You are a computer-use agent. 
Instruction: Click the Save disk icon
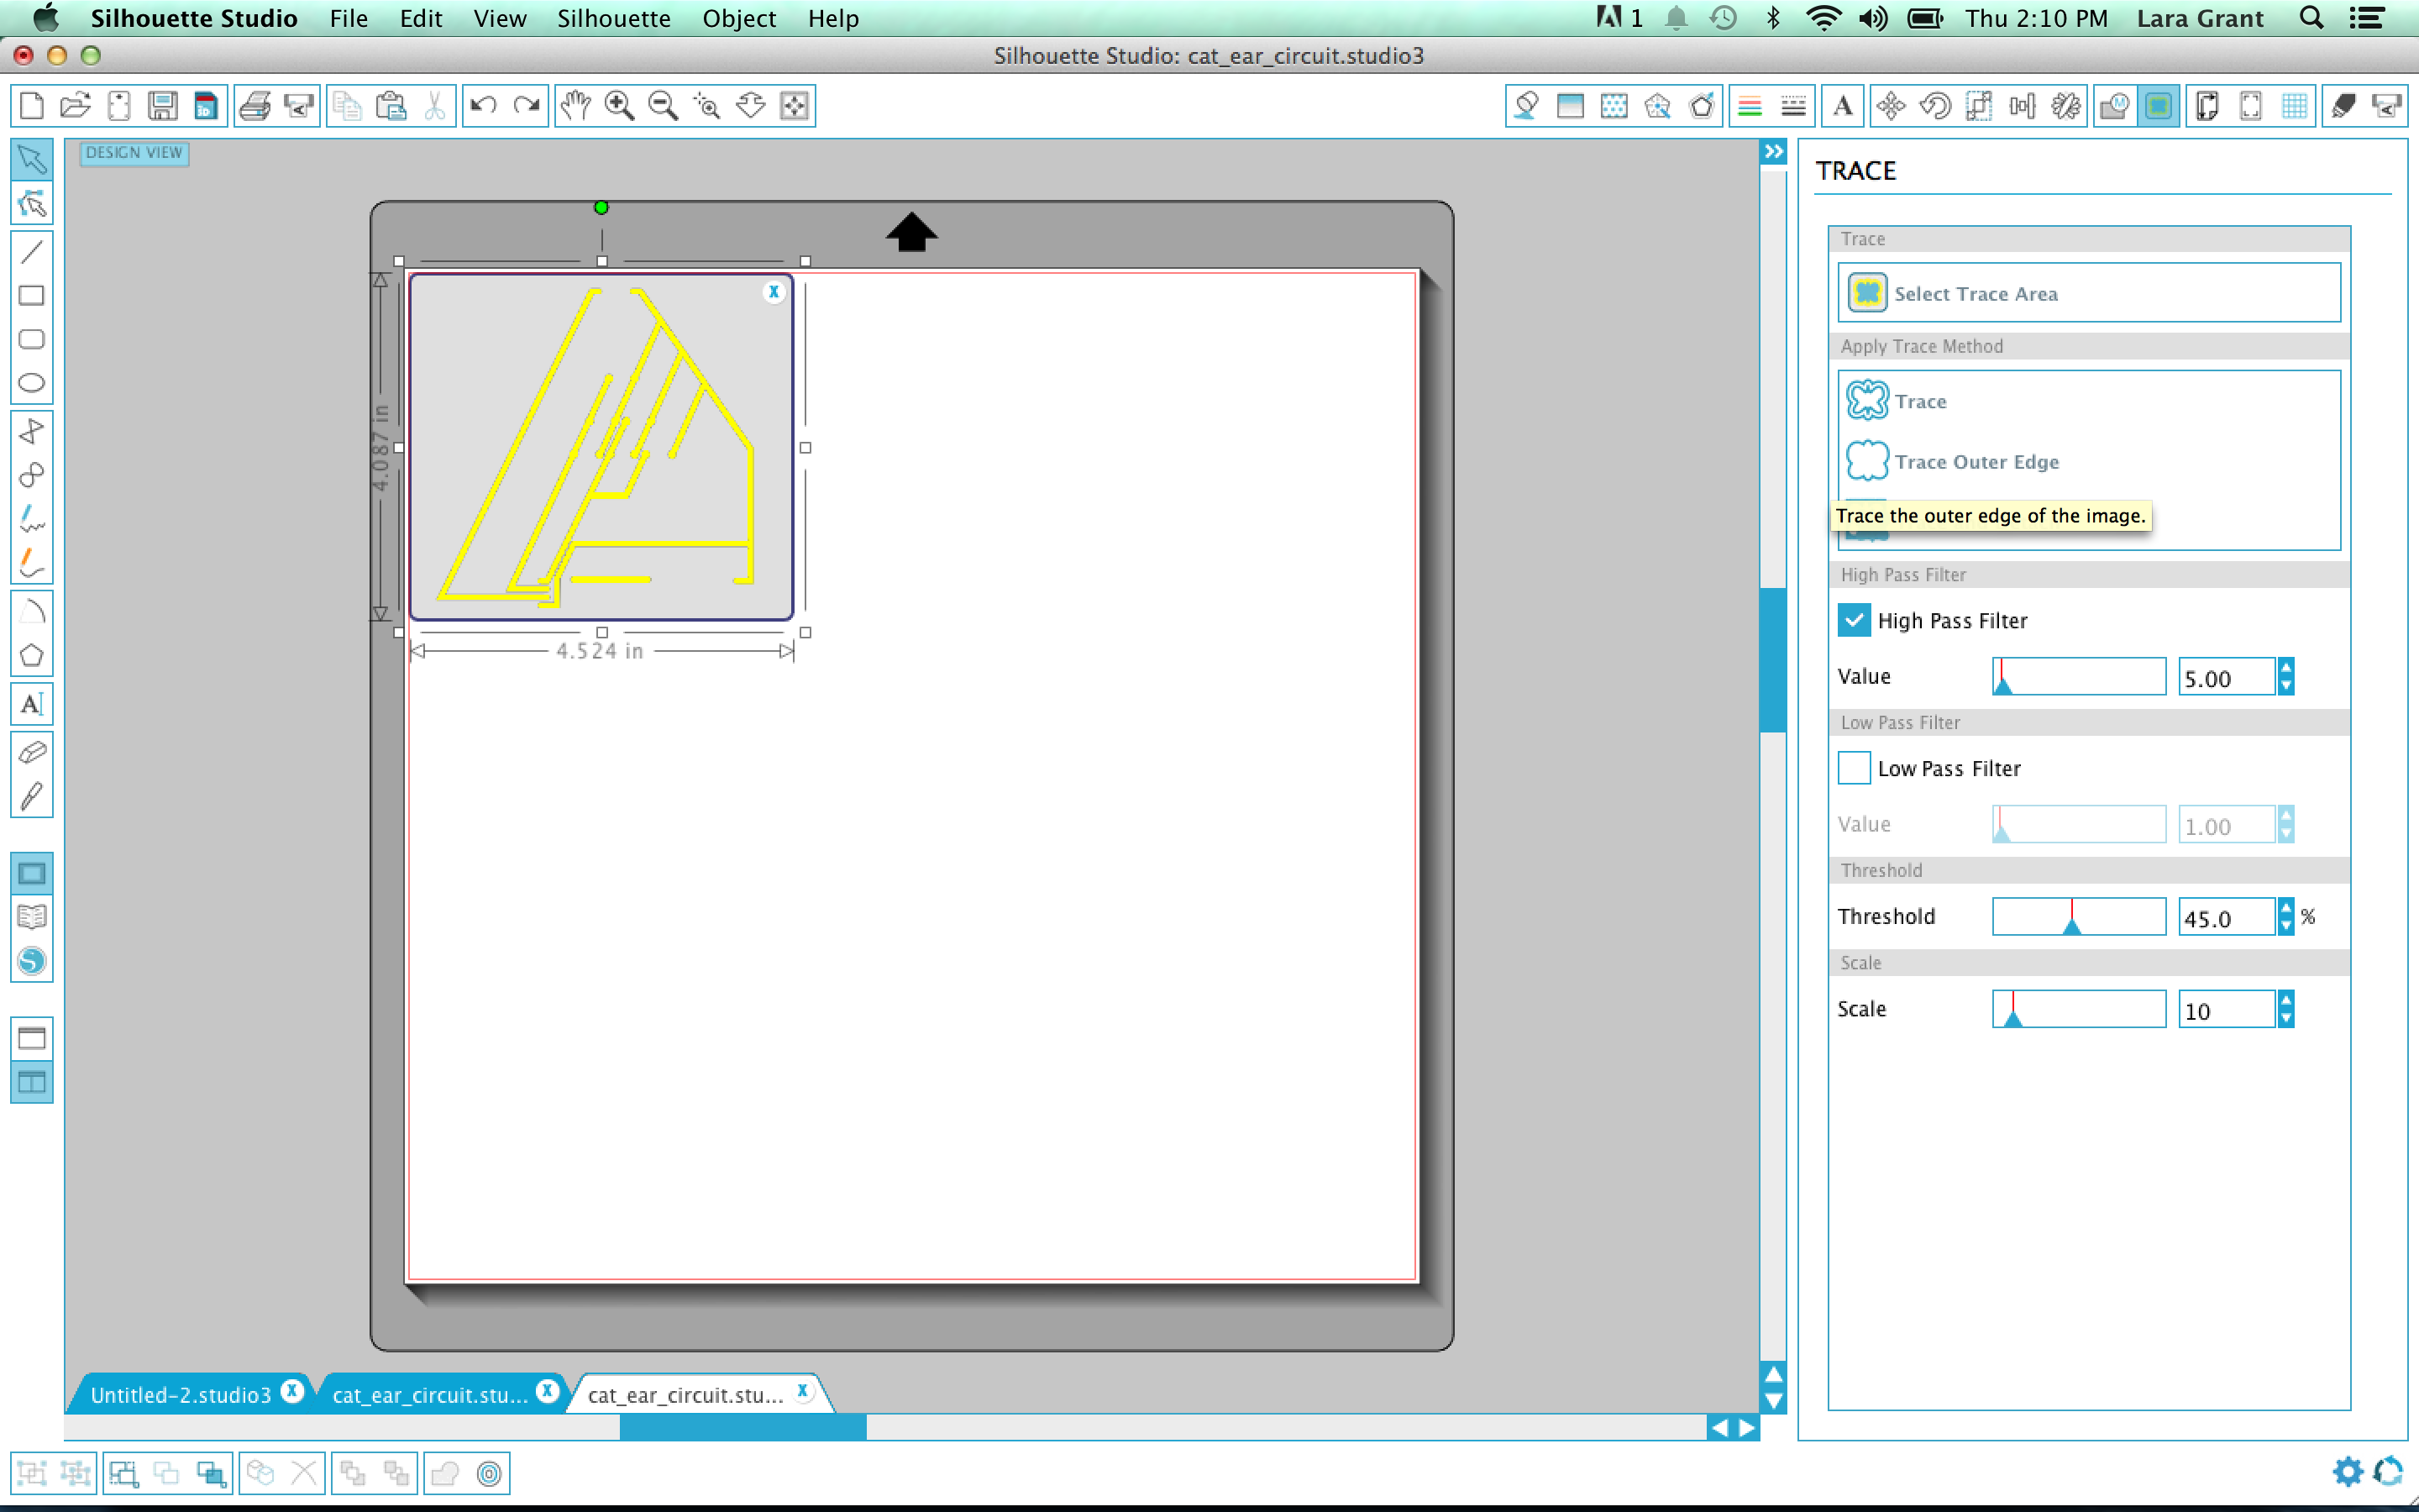pyautogui.click(x=162, y=105)
